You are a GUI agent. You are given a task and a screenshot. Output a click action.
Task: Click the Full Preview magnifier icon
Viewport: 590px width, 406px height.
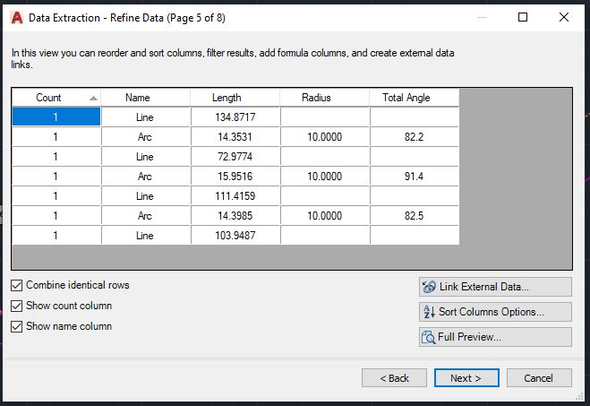coord(428,337)
